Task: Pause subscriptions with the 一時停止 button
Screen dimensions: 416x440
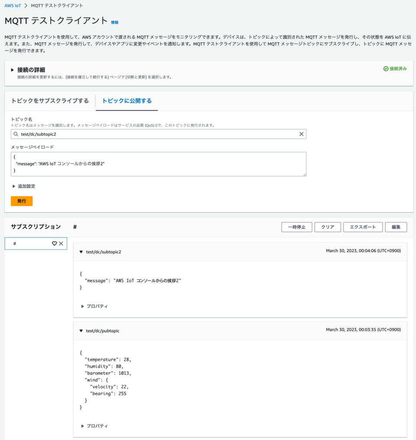Action: coord(296,226)
